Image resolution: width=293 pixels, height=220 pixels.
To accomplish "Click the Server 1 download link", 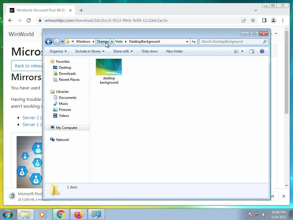I will (x=32, y=124).
